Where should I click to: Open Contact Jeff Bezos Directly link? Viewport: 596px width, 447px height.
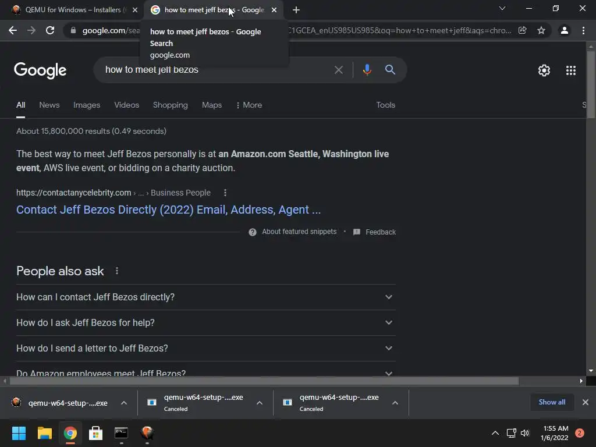168,210
